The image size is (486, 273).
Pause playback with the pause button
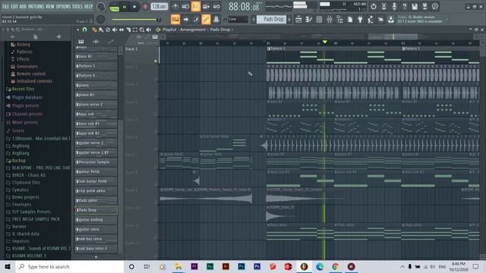pyautogui.click(x=125, y=7)
